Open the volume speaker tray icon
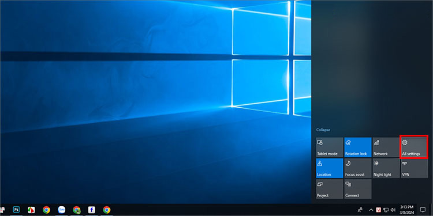The width and height of the screenshot is (433, 216). pos(393,210)
